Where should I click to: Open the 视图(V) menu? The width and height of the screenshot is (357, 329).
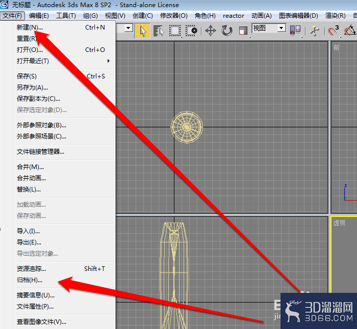tap(115, 16)
